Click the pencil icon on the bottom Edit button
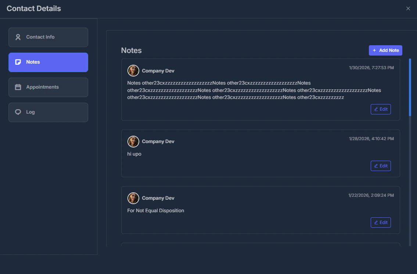This screenshot has width=417, height=274. tap(376, 222)
